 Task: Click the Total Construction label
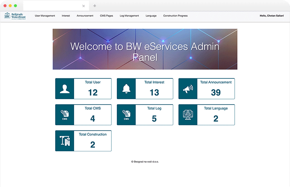tap(92, 134)
